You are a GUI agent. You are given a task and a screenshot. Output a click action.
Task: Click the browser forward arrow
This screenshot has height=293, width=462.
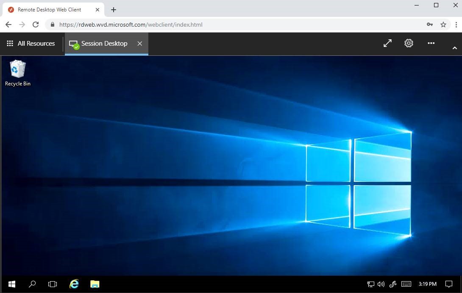pyautogui.click(x=22, y=25)
